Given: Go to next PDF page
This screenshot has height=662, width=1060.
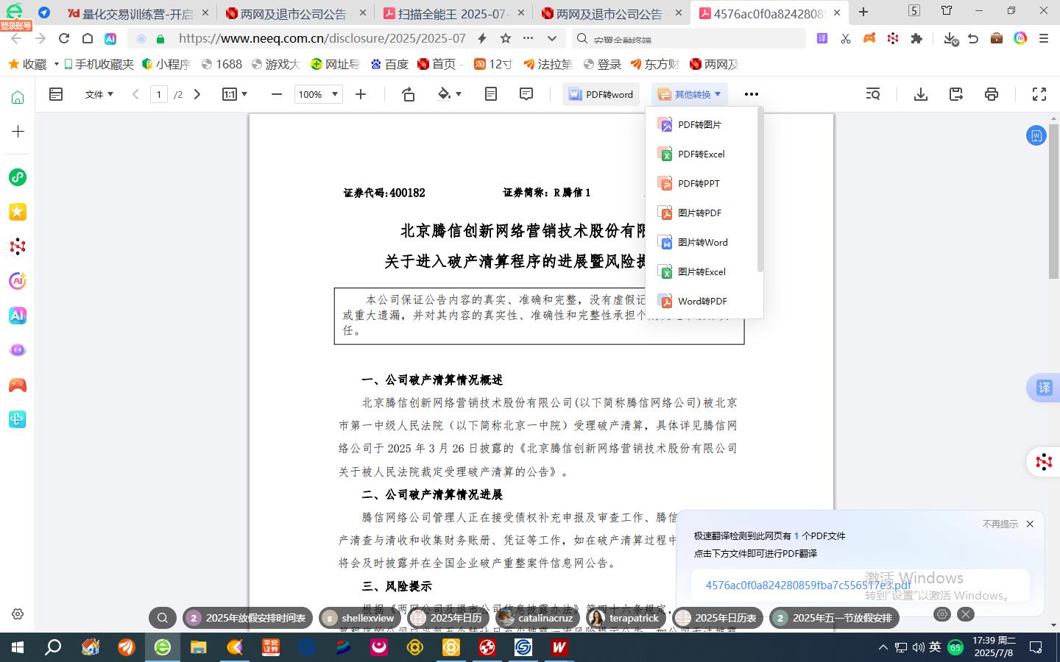Looking at the screenshot, I should (x=197, y=94).
